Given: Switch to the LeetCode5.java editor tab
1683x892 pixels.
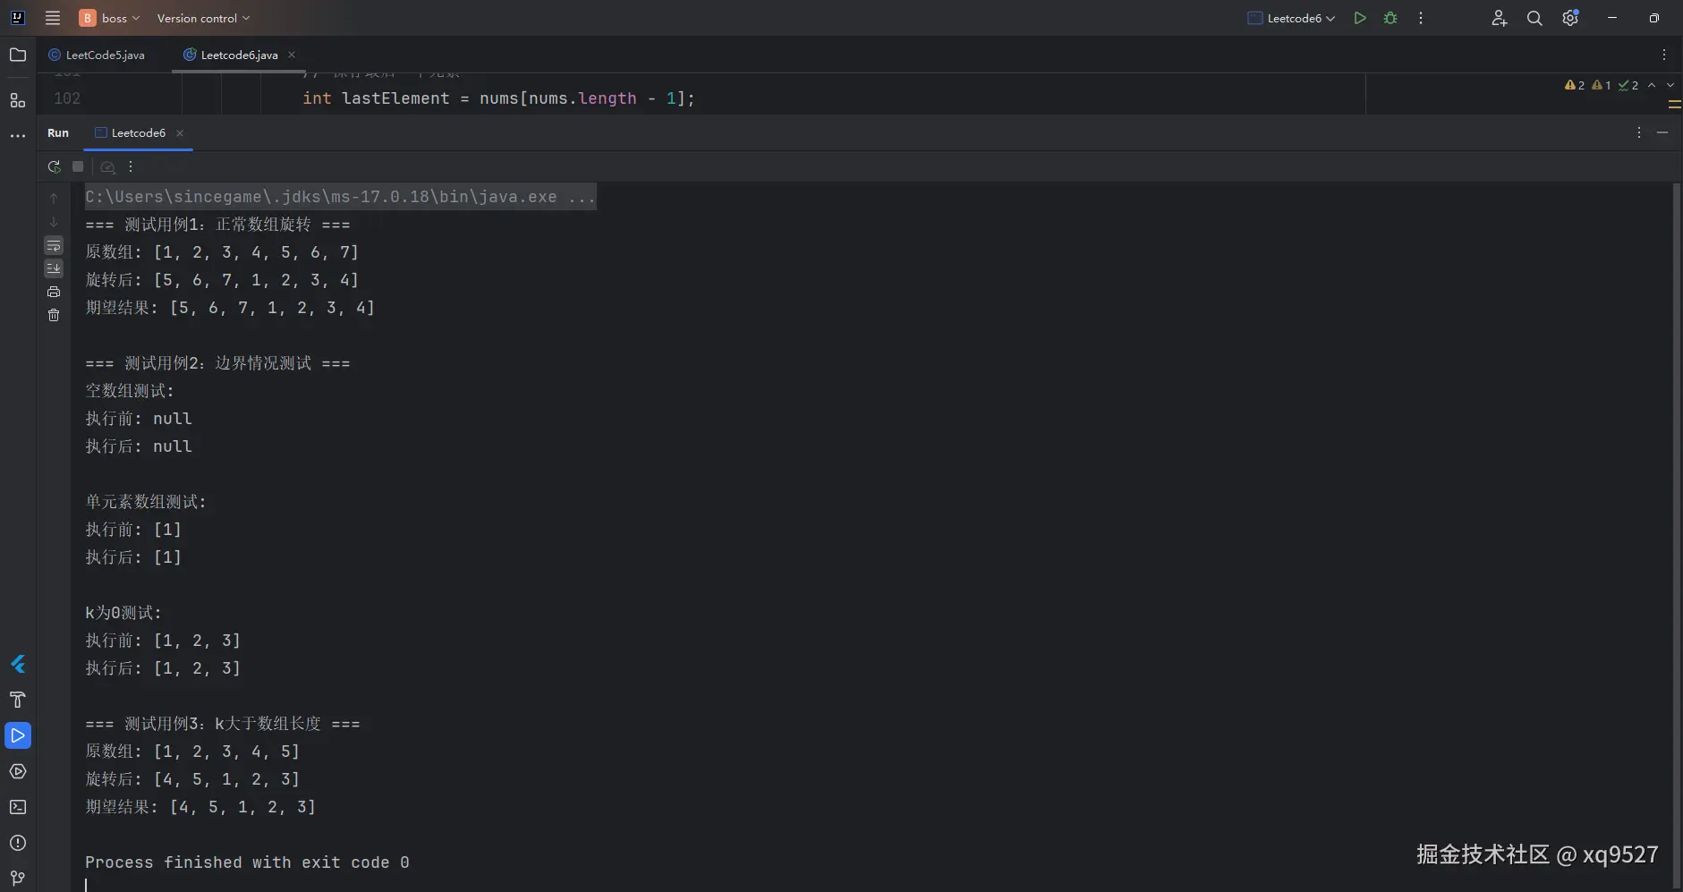Looking at the screenshot, I should [97, 55].
